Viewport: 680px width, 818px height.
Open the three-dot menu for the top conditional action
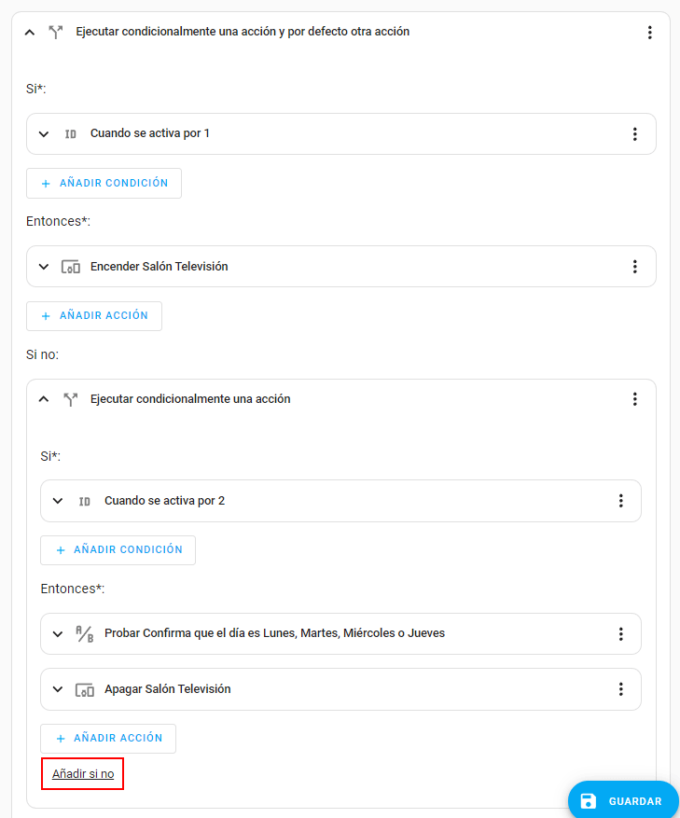coord(650,33)
